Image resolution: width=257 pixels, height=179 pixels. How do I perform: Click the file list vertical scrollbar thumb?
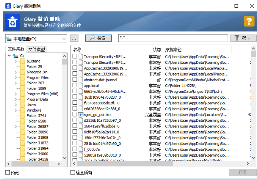[253, 54]
